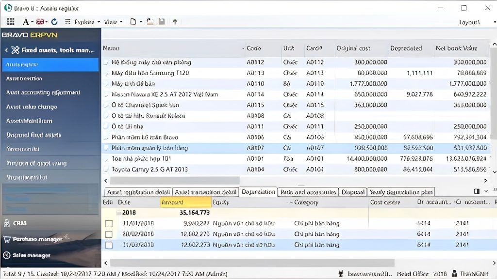Go back with the sidebar chevron

6,50
